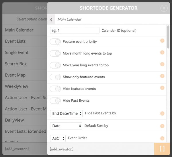
Task: Click info icon for Feature event priority
Action: pyautogui.click(x=162, y=41)
